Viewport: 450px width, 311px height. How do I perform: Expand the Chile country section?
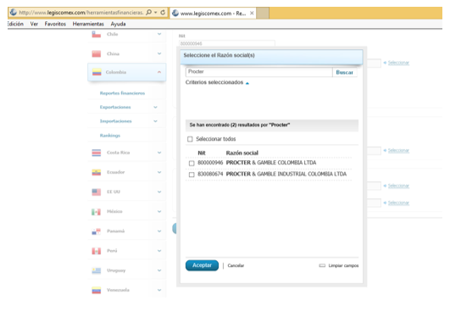159,34
